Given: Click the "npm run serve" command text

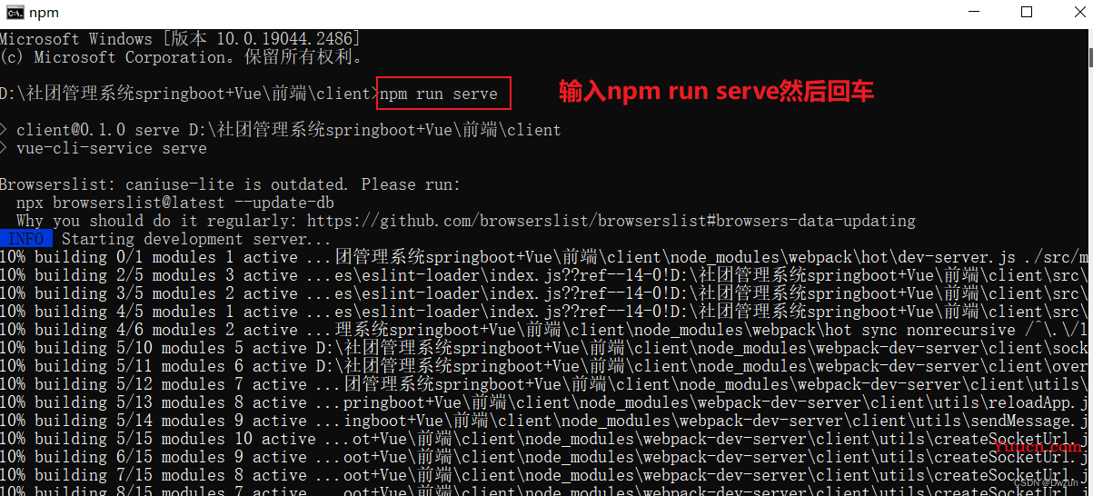Looking at the screenshot, I should pos(439,94).
